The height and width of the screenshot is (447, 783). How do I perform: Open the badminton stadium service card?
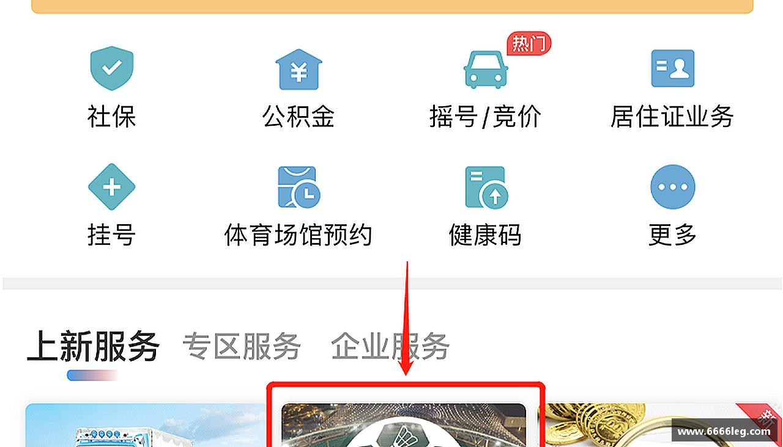404,425
